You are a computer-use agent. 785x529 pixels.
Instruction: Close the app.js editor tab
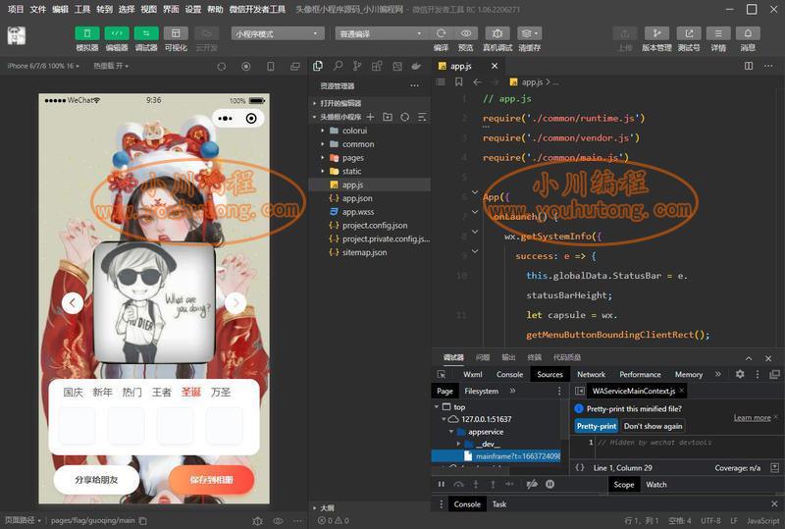[x=495, y=66]
